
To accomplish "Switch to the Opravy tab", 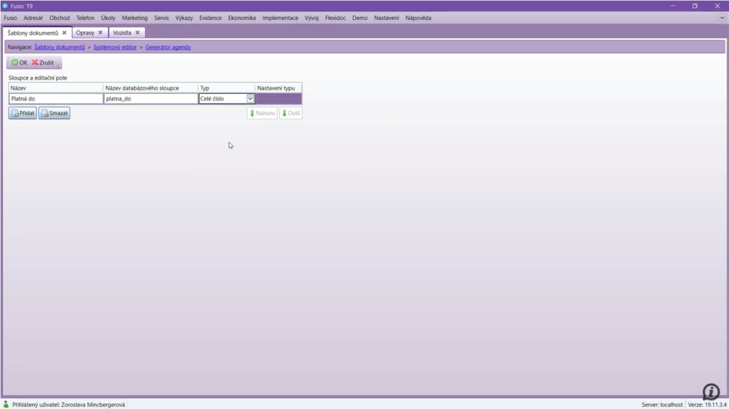I will (85, 33).
